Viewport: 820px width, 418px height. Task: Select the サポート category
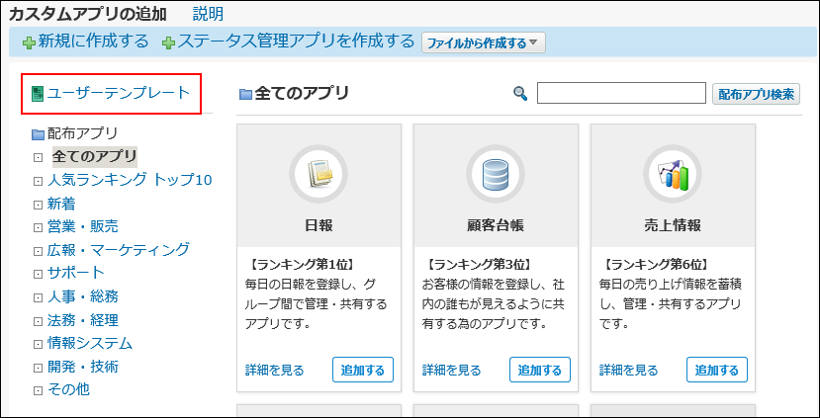pyautogui.click(x=76, y=273)
